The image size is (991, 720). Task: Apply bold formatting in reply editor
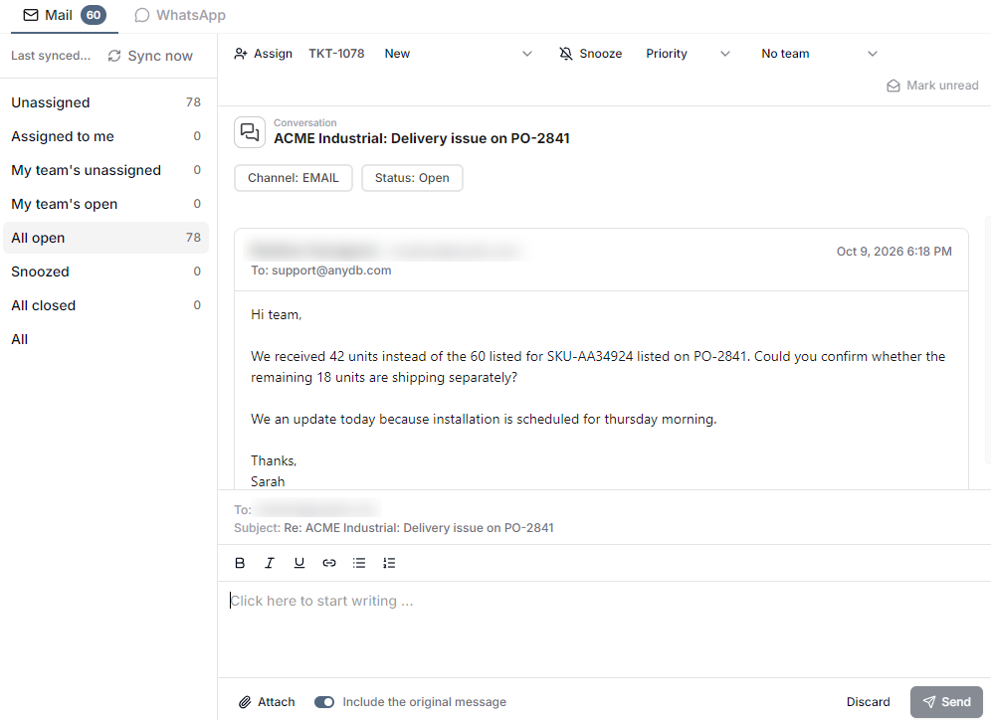[240, 563]
